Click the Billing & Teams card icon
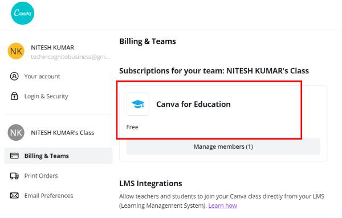342x218 pixels. pyautogui.click(x=14, y=156)
